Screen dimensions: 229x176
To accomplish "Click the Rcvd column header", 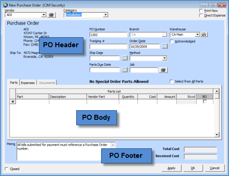I will (x=186, y=97).
